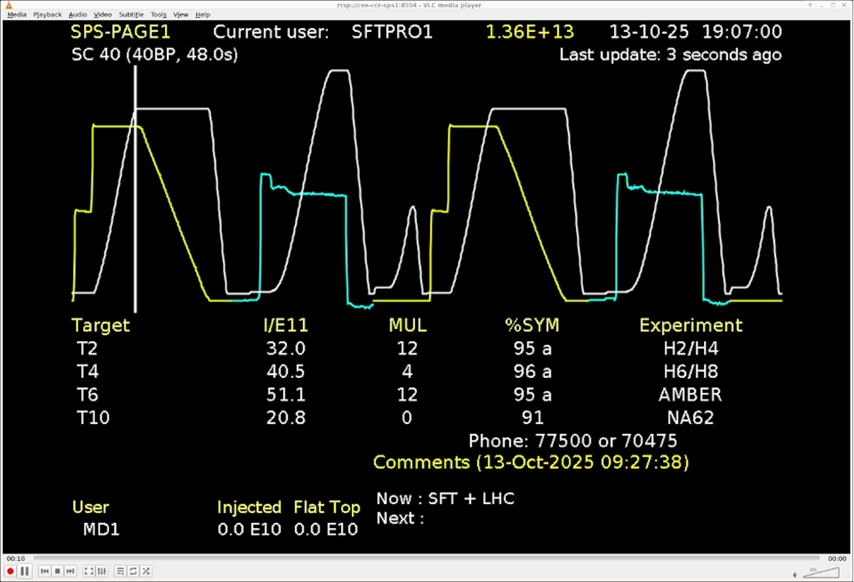Viewport: 854px width, 582px height.
Task: Toggle the loop/repeat mode
Action: 133,571
